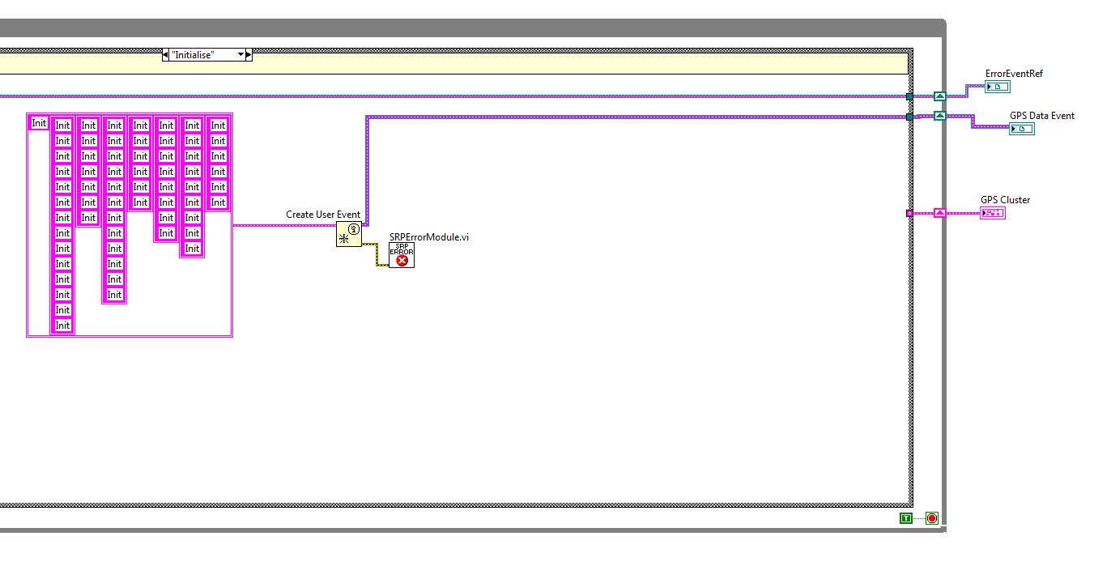
Task: Select the ErrorEventRef indicator terminal
Action: coord(998,87)
